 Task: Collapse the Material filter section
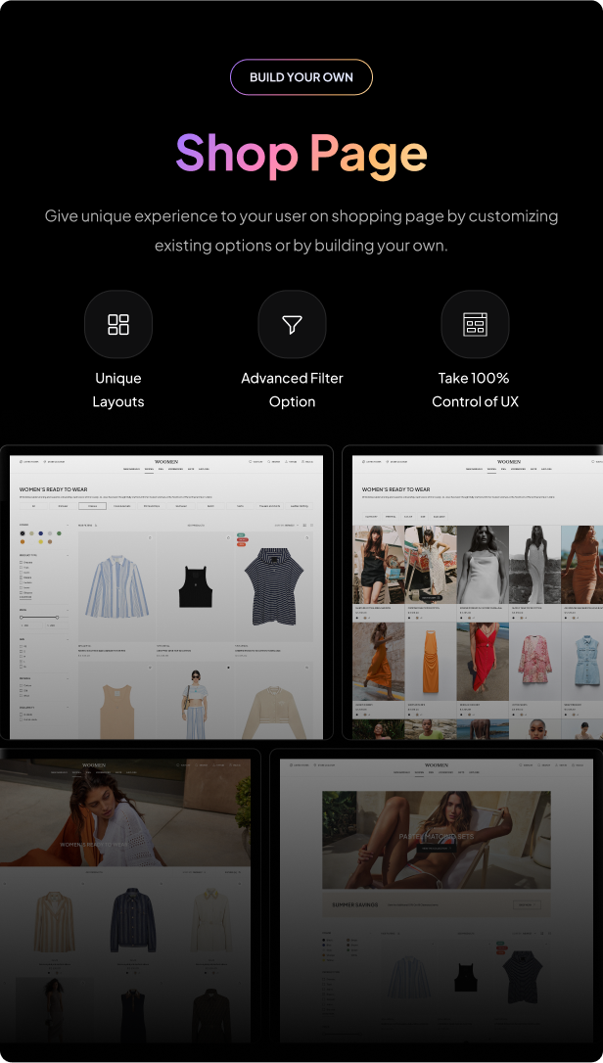68,678
